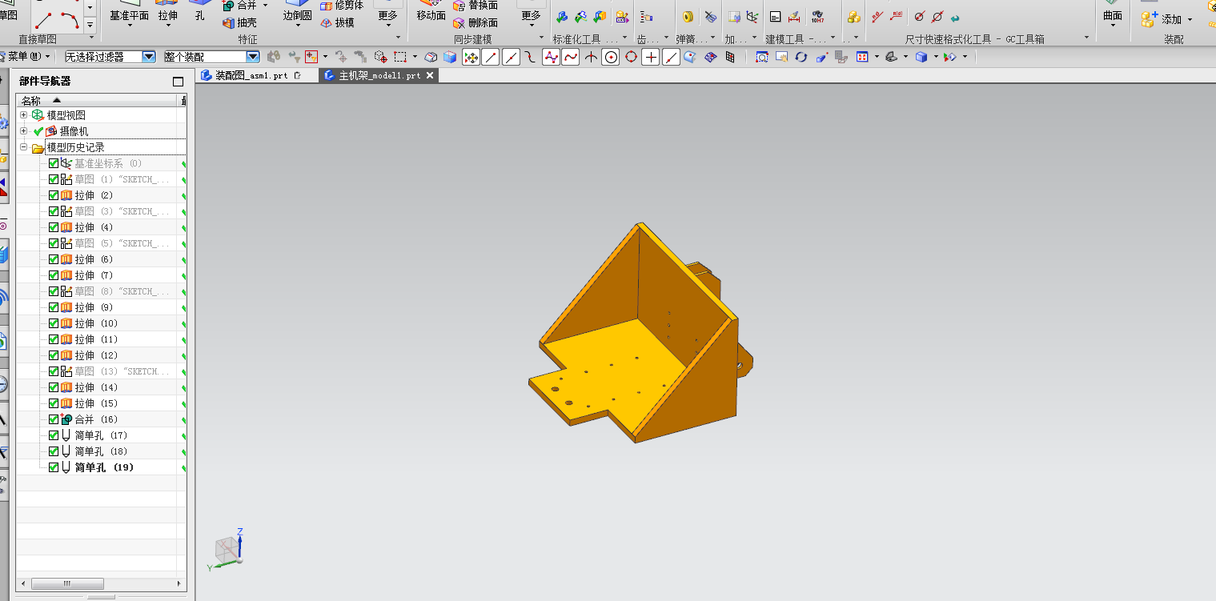Click the end point snap icon

[491, 57]
